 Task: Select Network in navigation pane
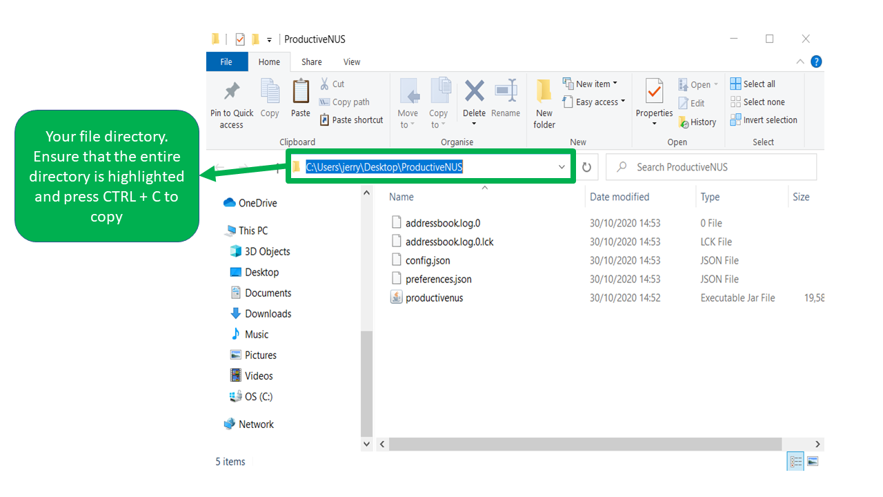point(249,424)
